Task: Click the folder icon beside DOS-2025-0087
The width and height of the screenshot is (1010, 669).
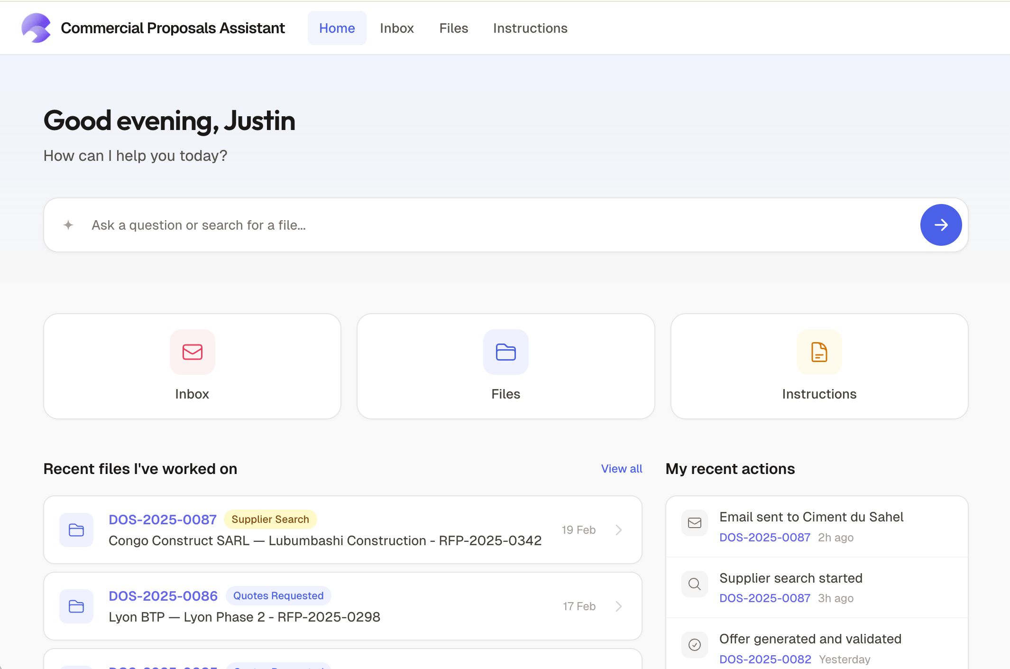Action: [x=76, y=530]
